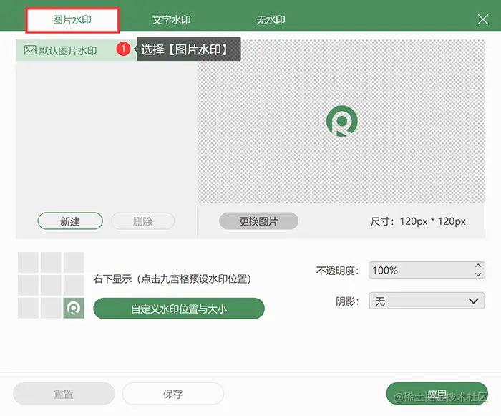The image size is (501, 416).
Task: Click the bottom-right grid cell with logo
Action: coord(74,308)
